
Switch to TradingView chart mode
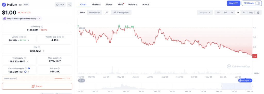[121, 12]
